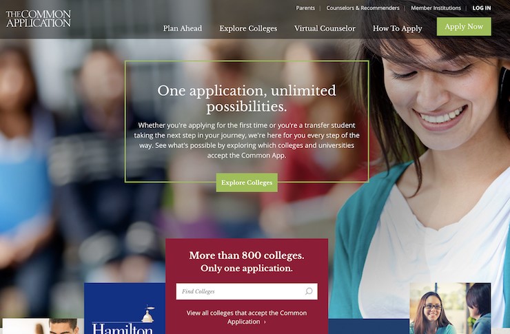Open the Member Institutions link

(436, 8)
